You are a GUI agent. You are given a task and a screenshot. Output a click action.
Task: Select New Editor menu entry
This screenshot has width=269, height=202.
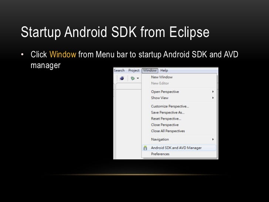point(179,83)
